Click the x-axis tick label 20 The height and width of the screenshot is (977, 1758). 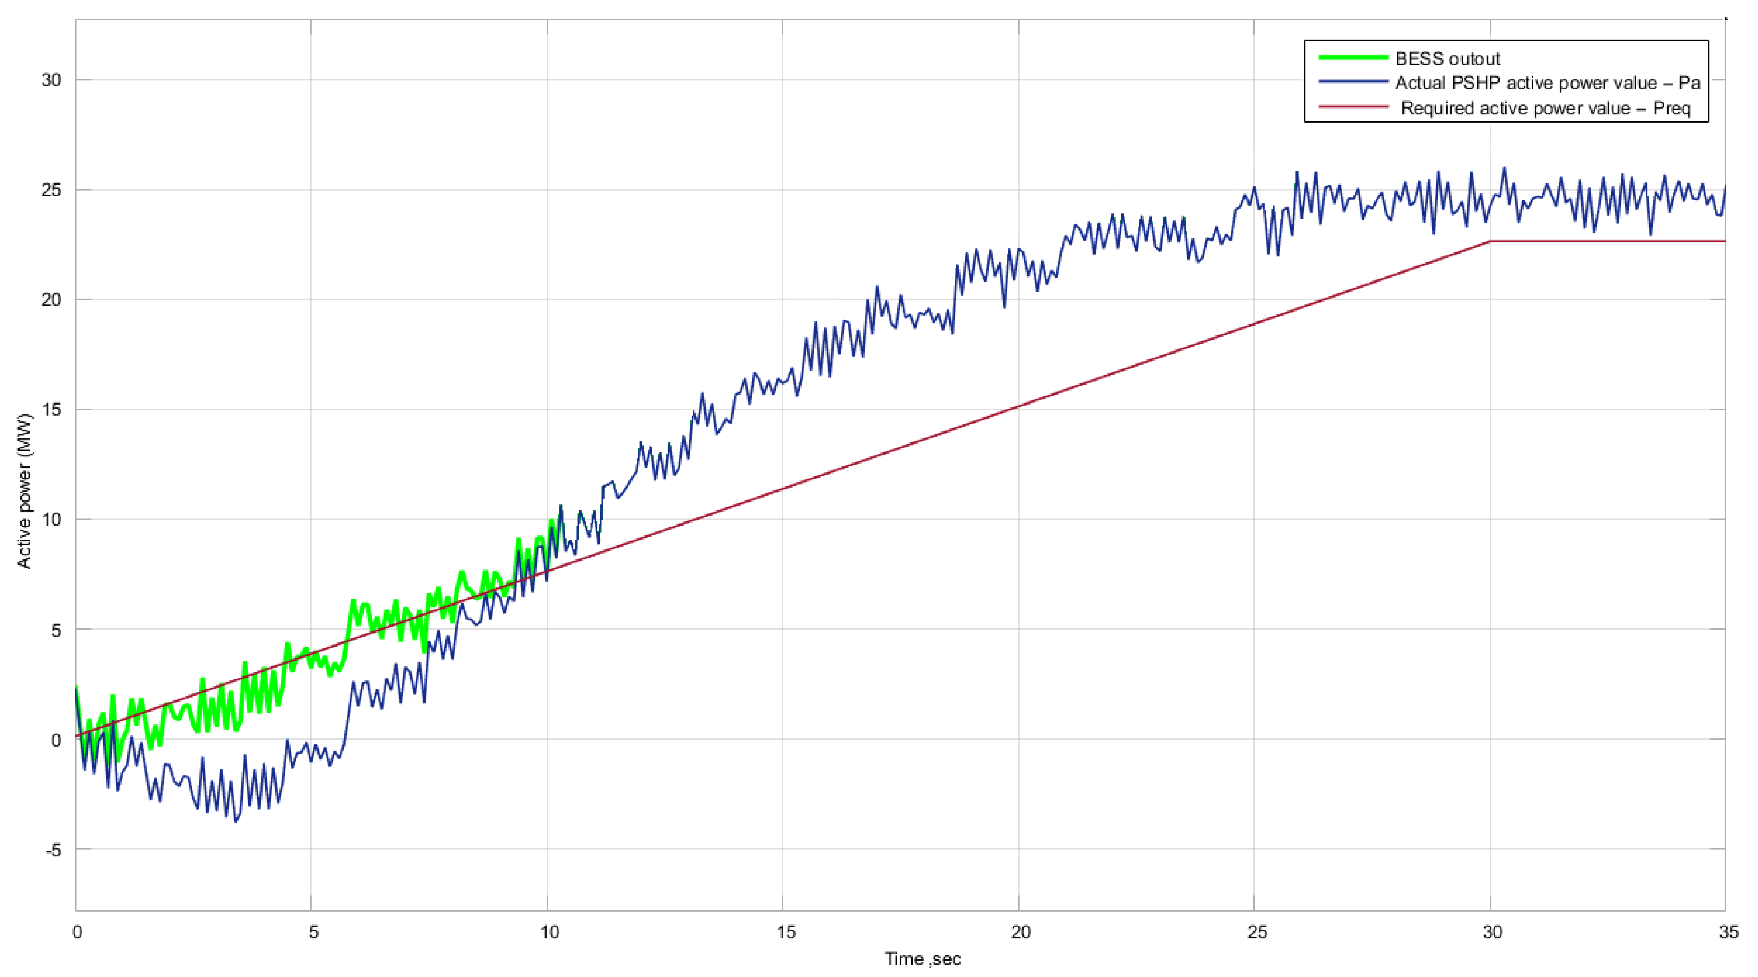1021,932
